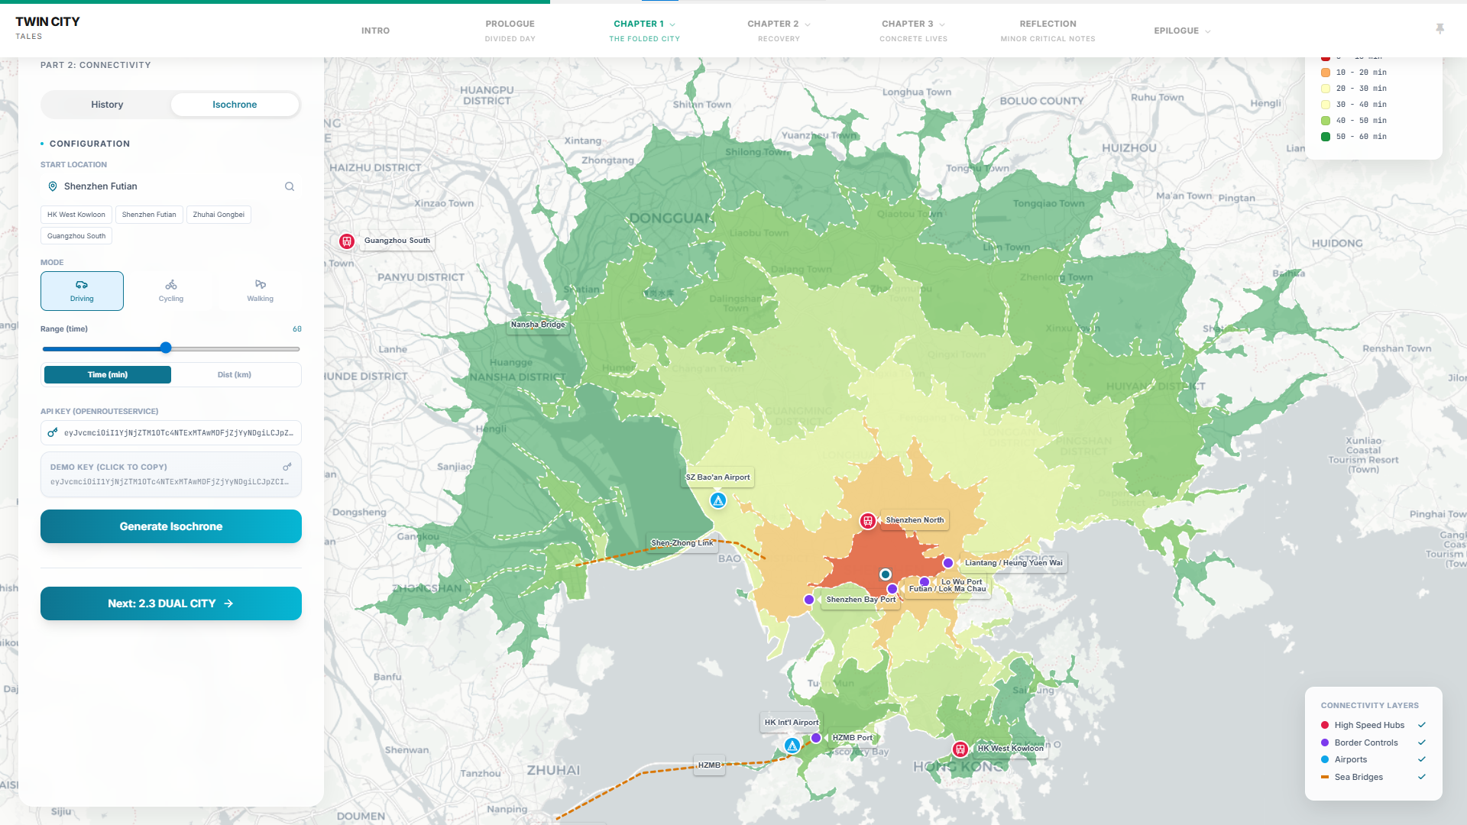This screenshot has width=1467, height=825.
Task: Click the 10 - 20 min orange legend swatch
Action: point(1326,73)
